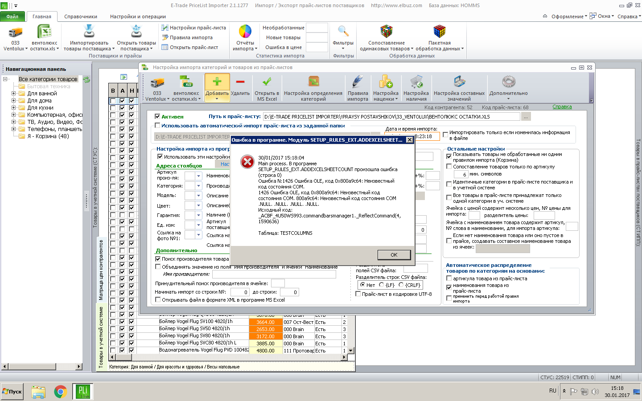This screenshot has width=642, height=401.
Task: Toggle the Активен checkbox
Action: point(157,117)
